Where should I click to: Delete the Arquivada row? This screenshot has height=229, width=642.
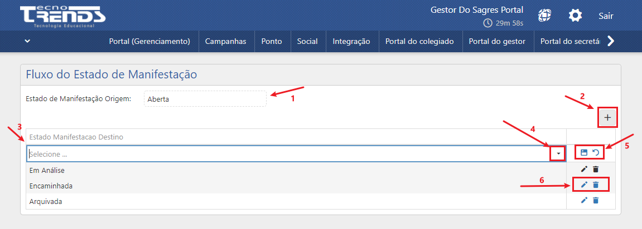click(596, 201)
